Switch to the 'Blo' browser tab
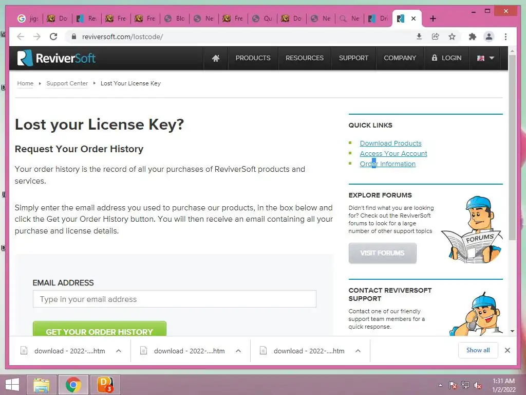Screen dimensions: 526x395 [175, 19]
